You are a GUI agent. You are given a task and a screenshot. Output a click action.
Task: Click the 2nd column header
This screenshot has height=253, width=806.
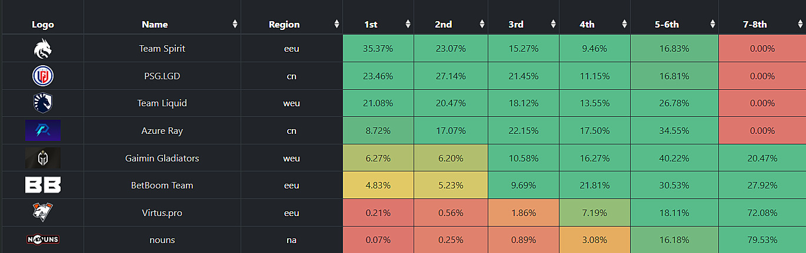(444, 24)
